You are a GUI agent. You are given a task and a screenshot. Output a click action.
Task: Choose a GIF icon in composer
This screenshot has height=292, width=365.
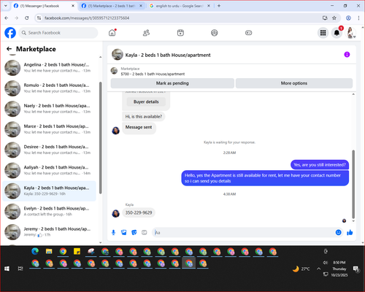tap(145, 233)
